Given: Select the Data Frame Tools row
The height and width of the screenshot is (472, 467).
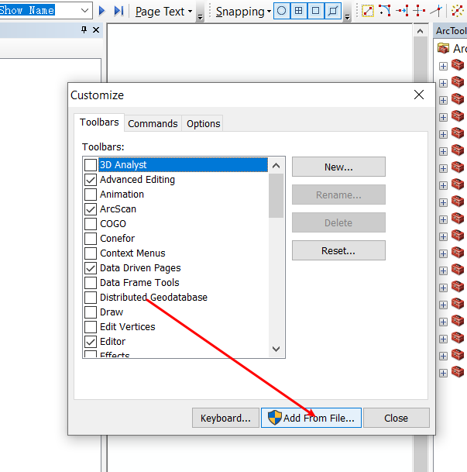Looking at the screenshot, I should click(x=176, y=283).
